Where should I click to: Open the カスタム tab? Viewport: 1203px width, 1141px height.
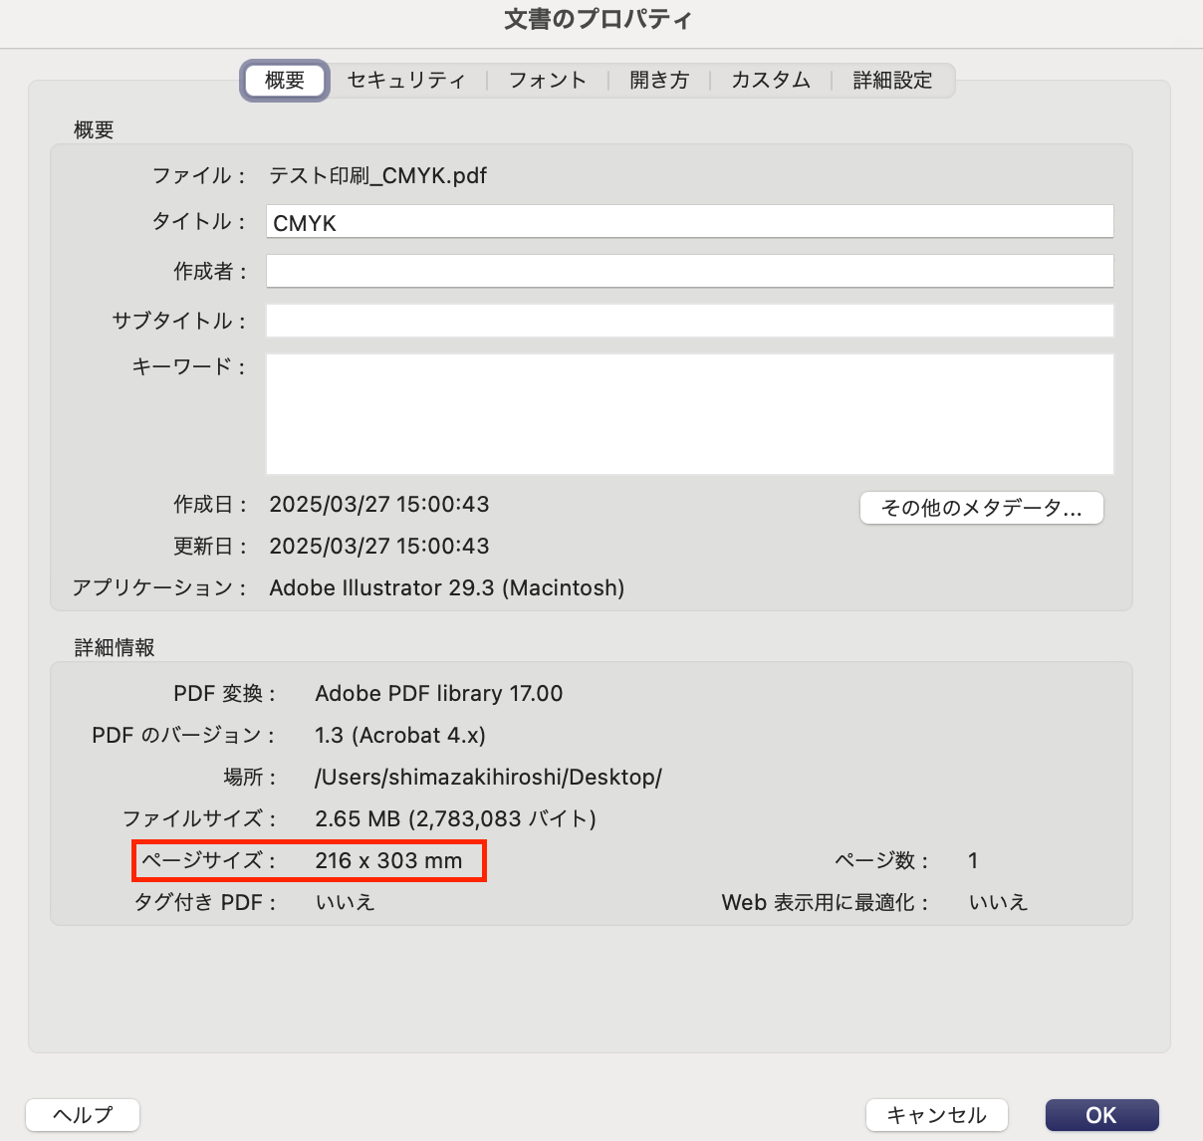click(x=771, y=81)
